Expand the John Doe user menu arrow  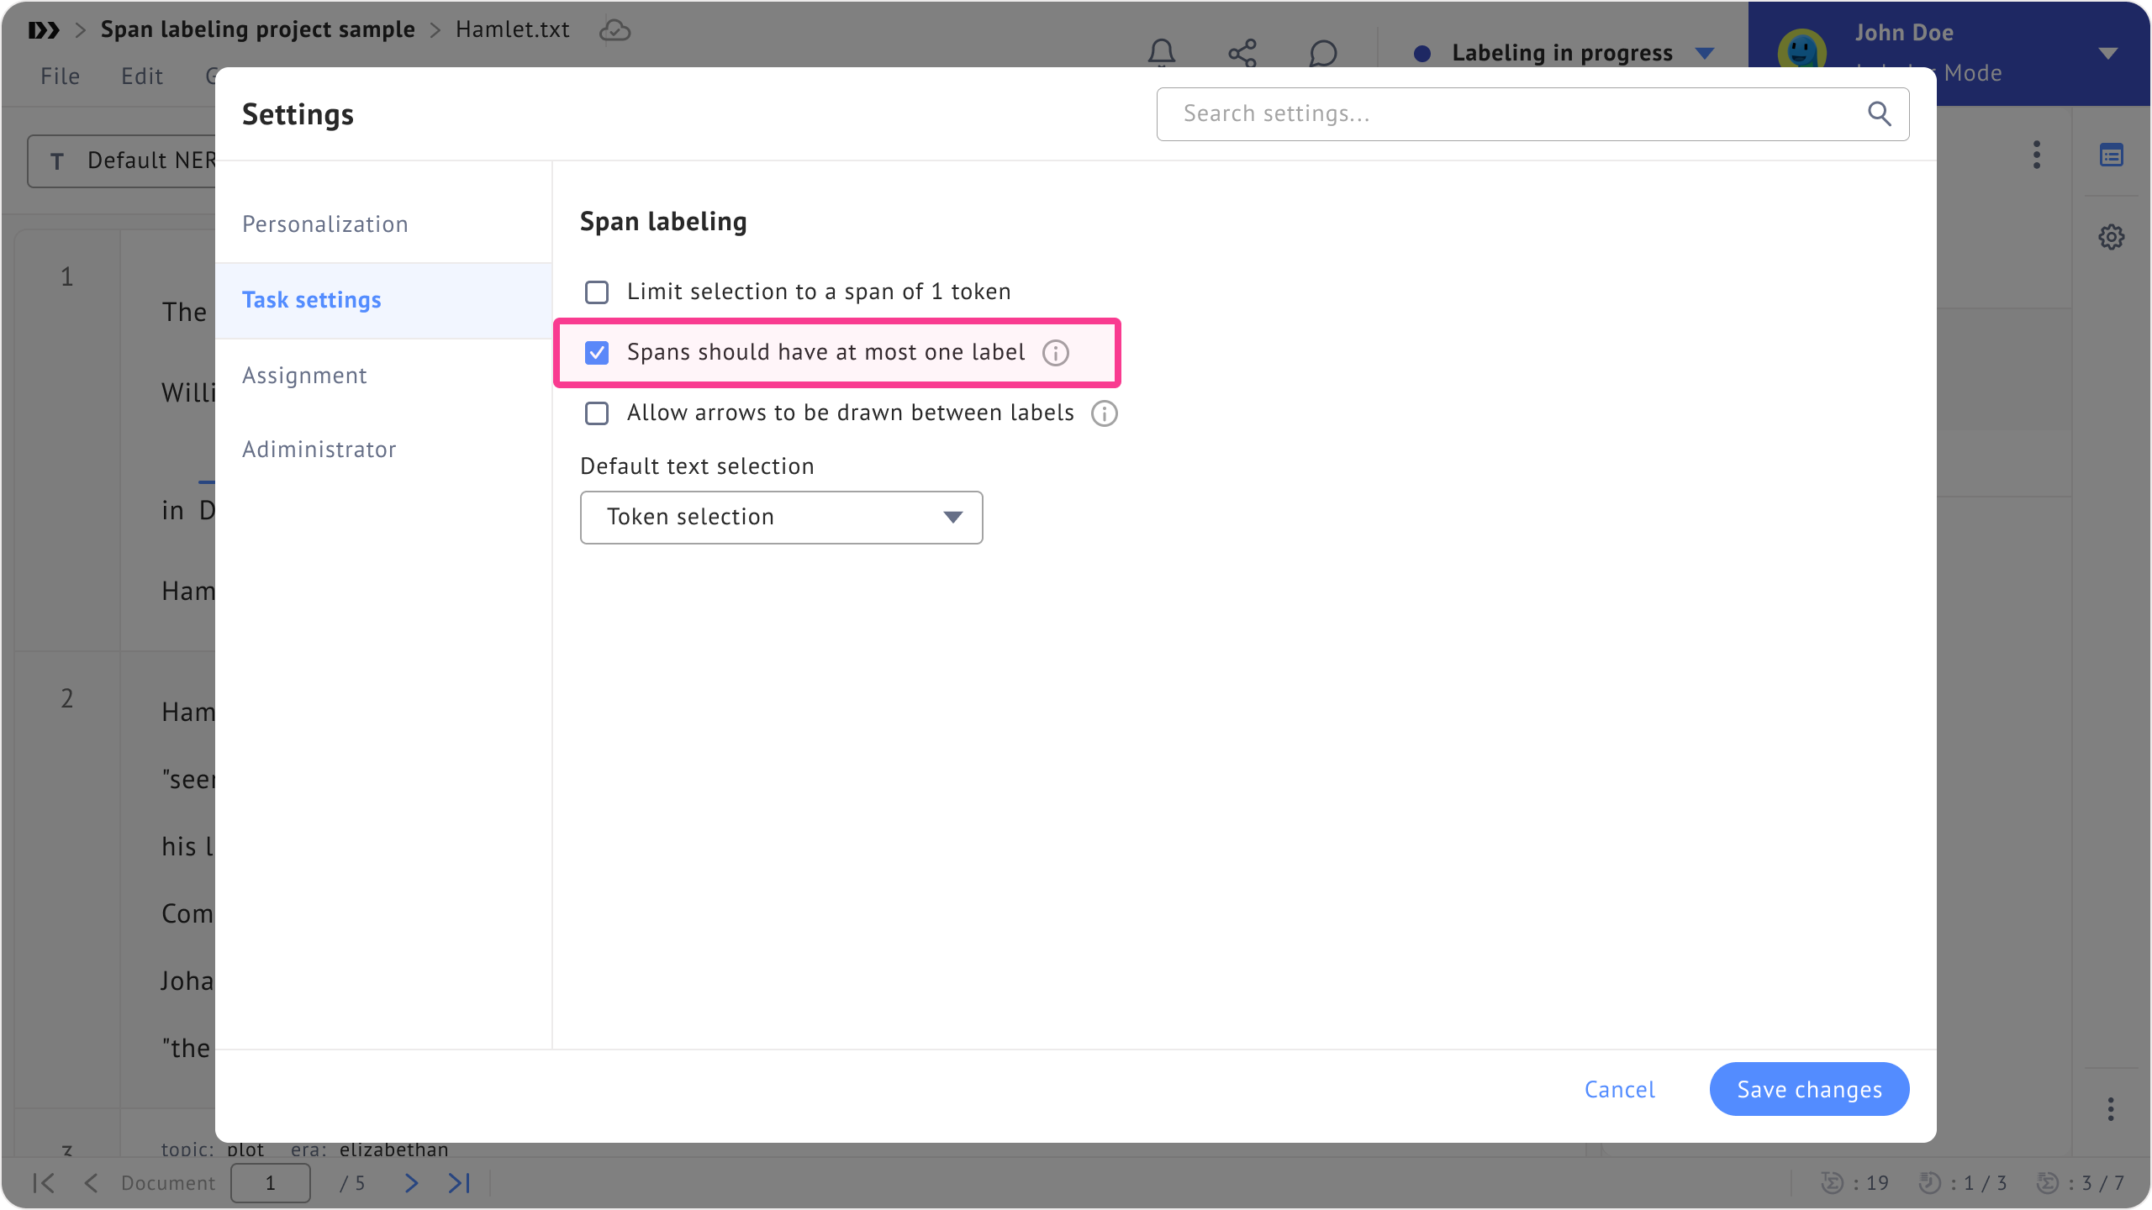[2107, 54]
